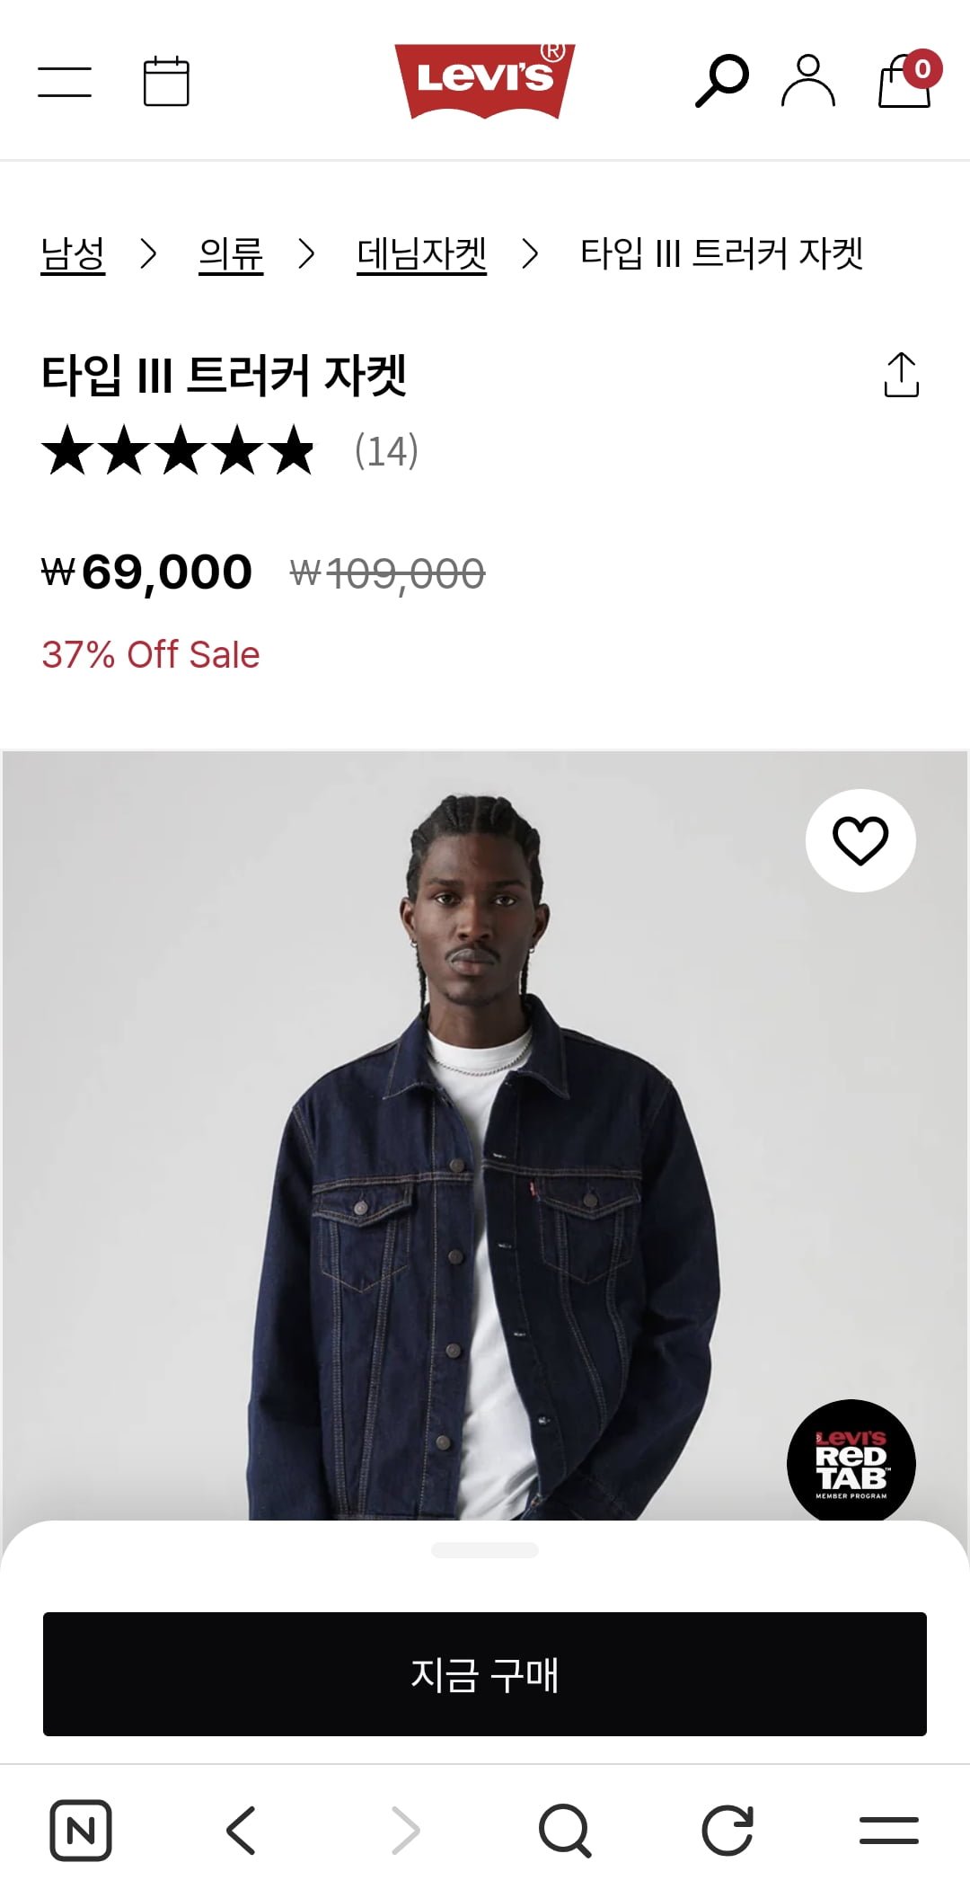
Task: Open the hamburger menu at top left
Action: click(65, 82)
